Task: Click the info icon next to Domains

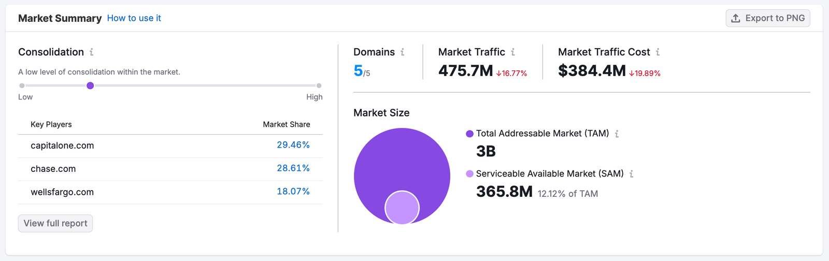Action: pyautogui.click(x=403, y=52)
